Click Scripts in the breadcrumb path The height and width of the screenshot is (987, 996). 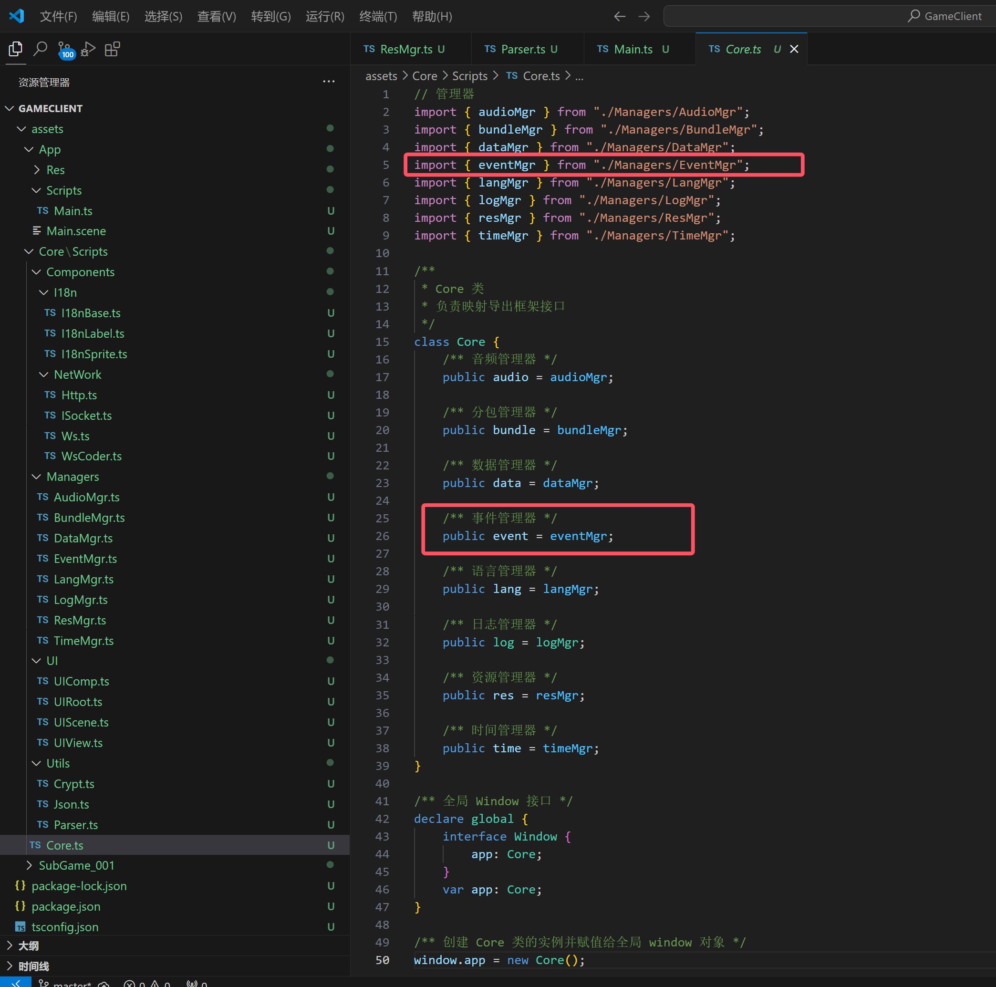[469, 76]
